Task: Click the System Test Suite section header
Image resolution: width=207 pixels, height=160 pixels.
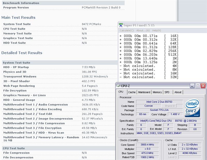Action: coord(60,63)
